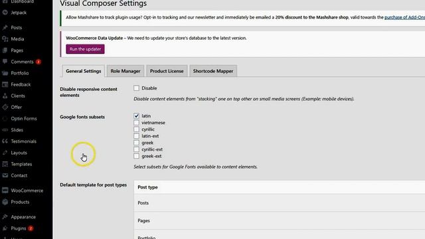Click the Appearance brush icon

5,217
